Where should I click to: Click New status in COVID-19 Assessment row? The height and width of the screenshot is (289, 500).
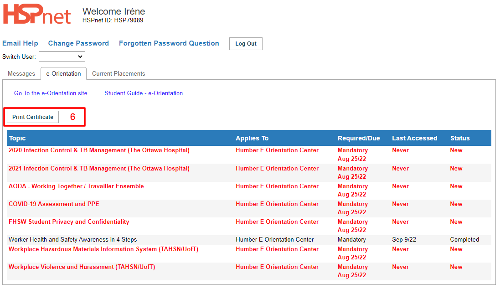tap(456, 204)
